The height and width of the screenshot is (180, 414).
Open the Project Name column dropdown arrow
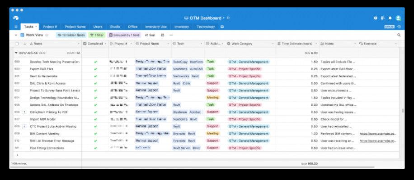pos(168,44)
